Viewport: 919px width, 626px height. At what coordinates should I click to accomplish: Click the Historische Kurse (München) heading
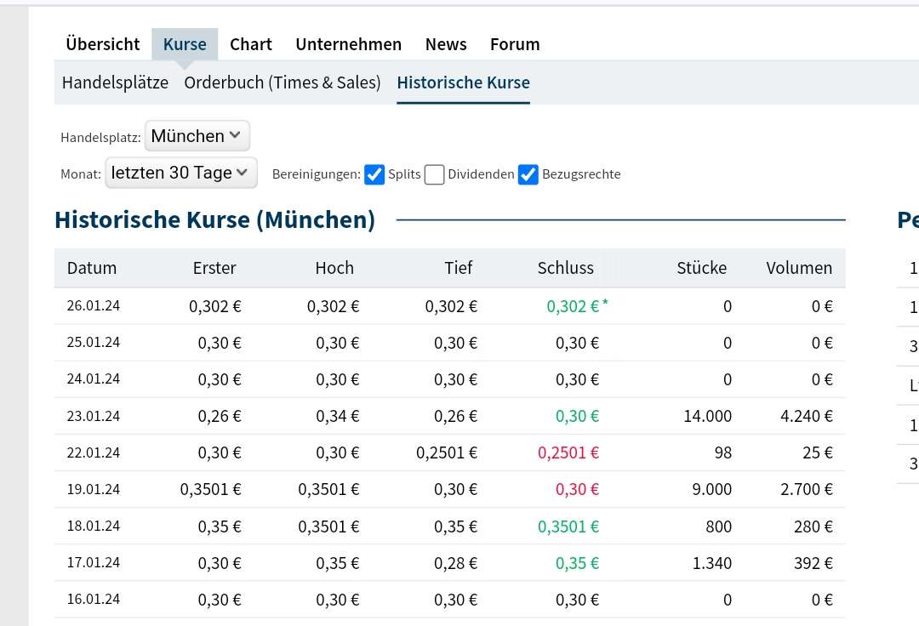(215, 219)
